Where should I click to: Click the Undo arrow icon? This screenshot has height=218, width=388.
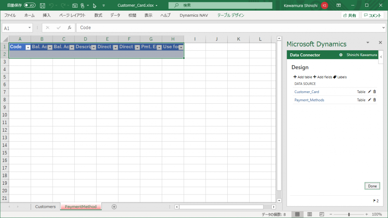point(51,5)
